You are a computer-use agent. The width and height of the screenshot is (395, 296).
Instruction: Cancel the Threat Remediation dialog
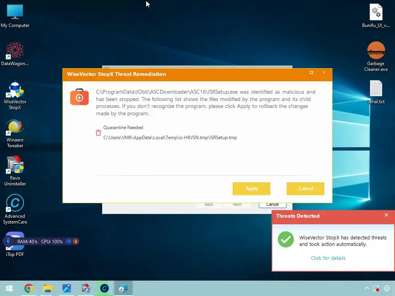tap(306, 188)
